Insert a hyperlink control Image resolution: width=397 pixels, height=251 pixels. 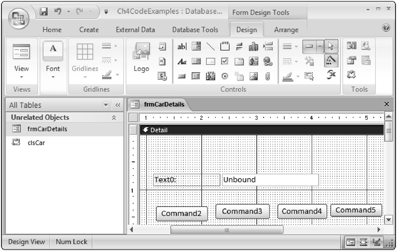[x=268, y=61]
